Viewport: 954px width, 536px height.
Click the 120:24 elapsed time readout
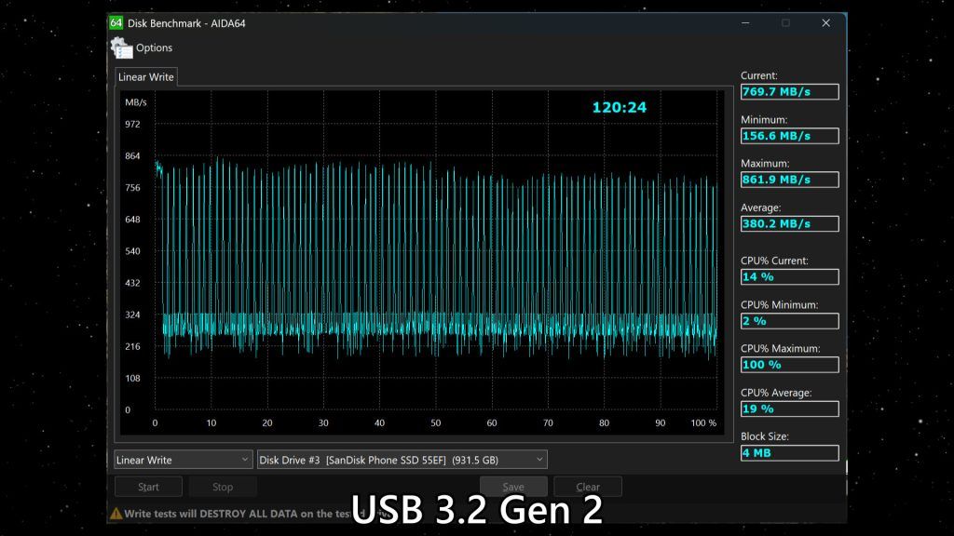620,108
